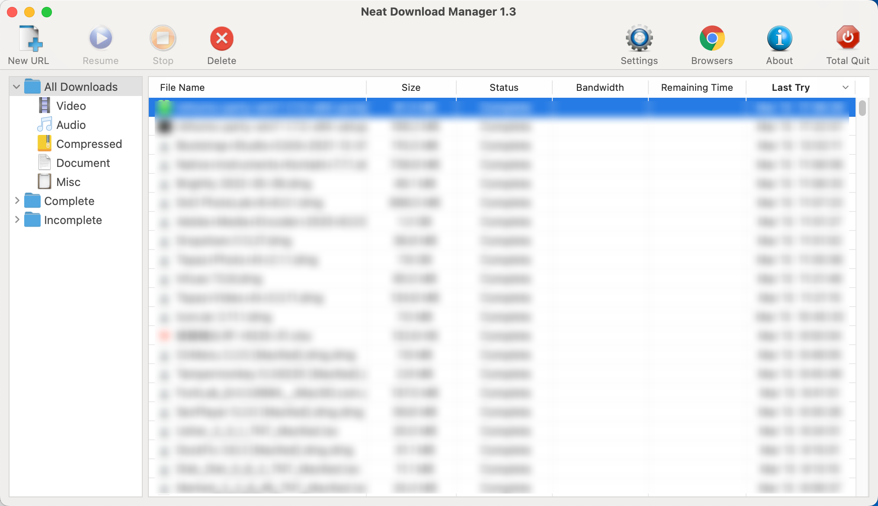Collapse the All Downloads tree node
The image size is (878, 506).
click(16, 87)
